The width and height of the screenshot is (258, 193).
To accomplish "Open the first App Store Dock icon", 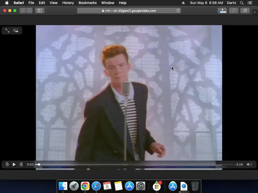I will [129, 186].
